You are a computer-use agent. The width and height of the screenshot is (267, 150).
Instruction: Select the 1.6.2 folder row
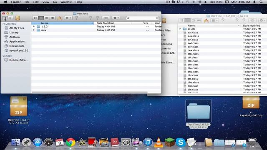[x=96, y=27]
